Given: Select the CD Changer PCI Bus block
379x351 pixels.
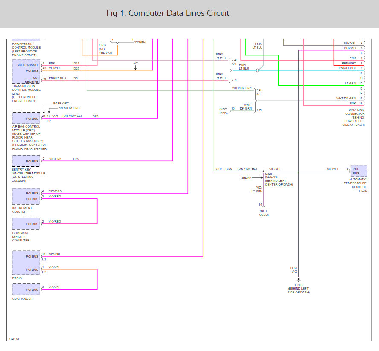Looking at the screenshot, I should tap(26, 289).
